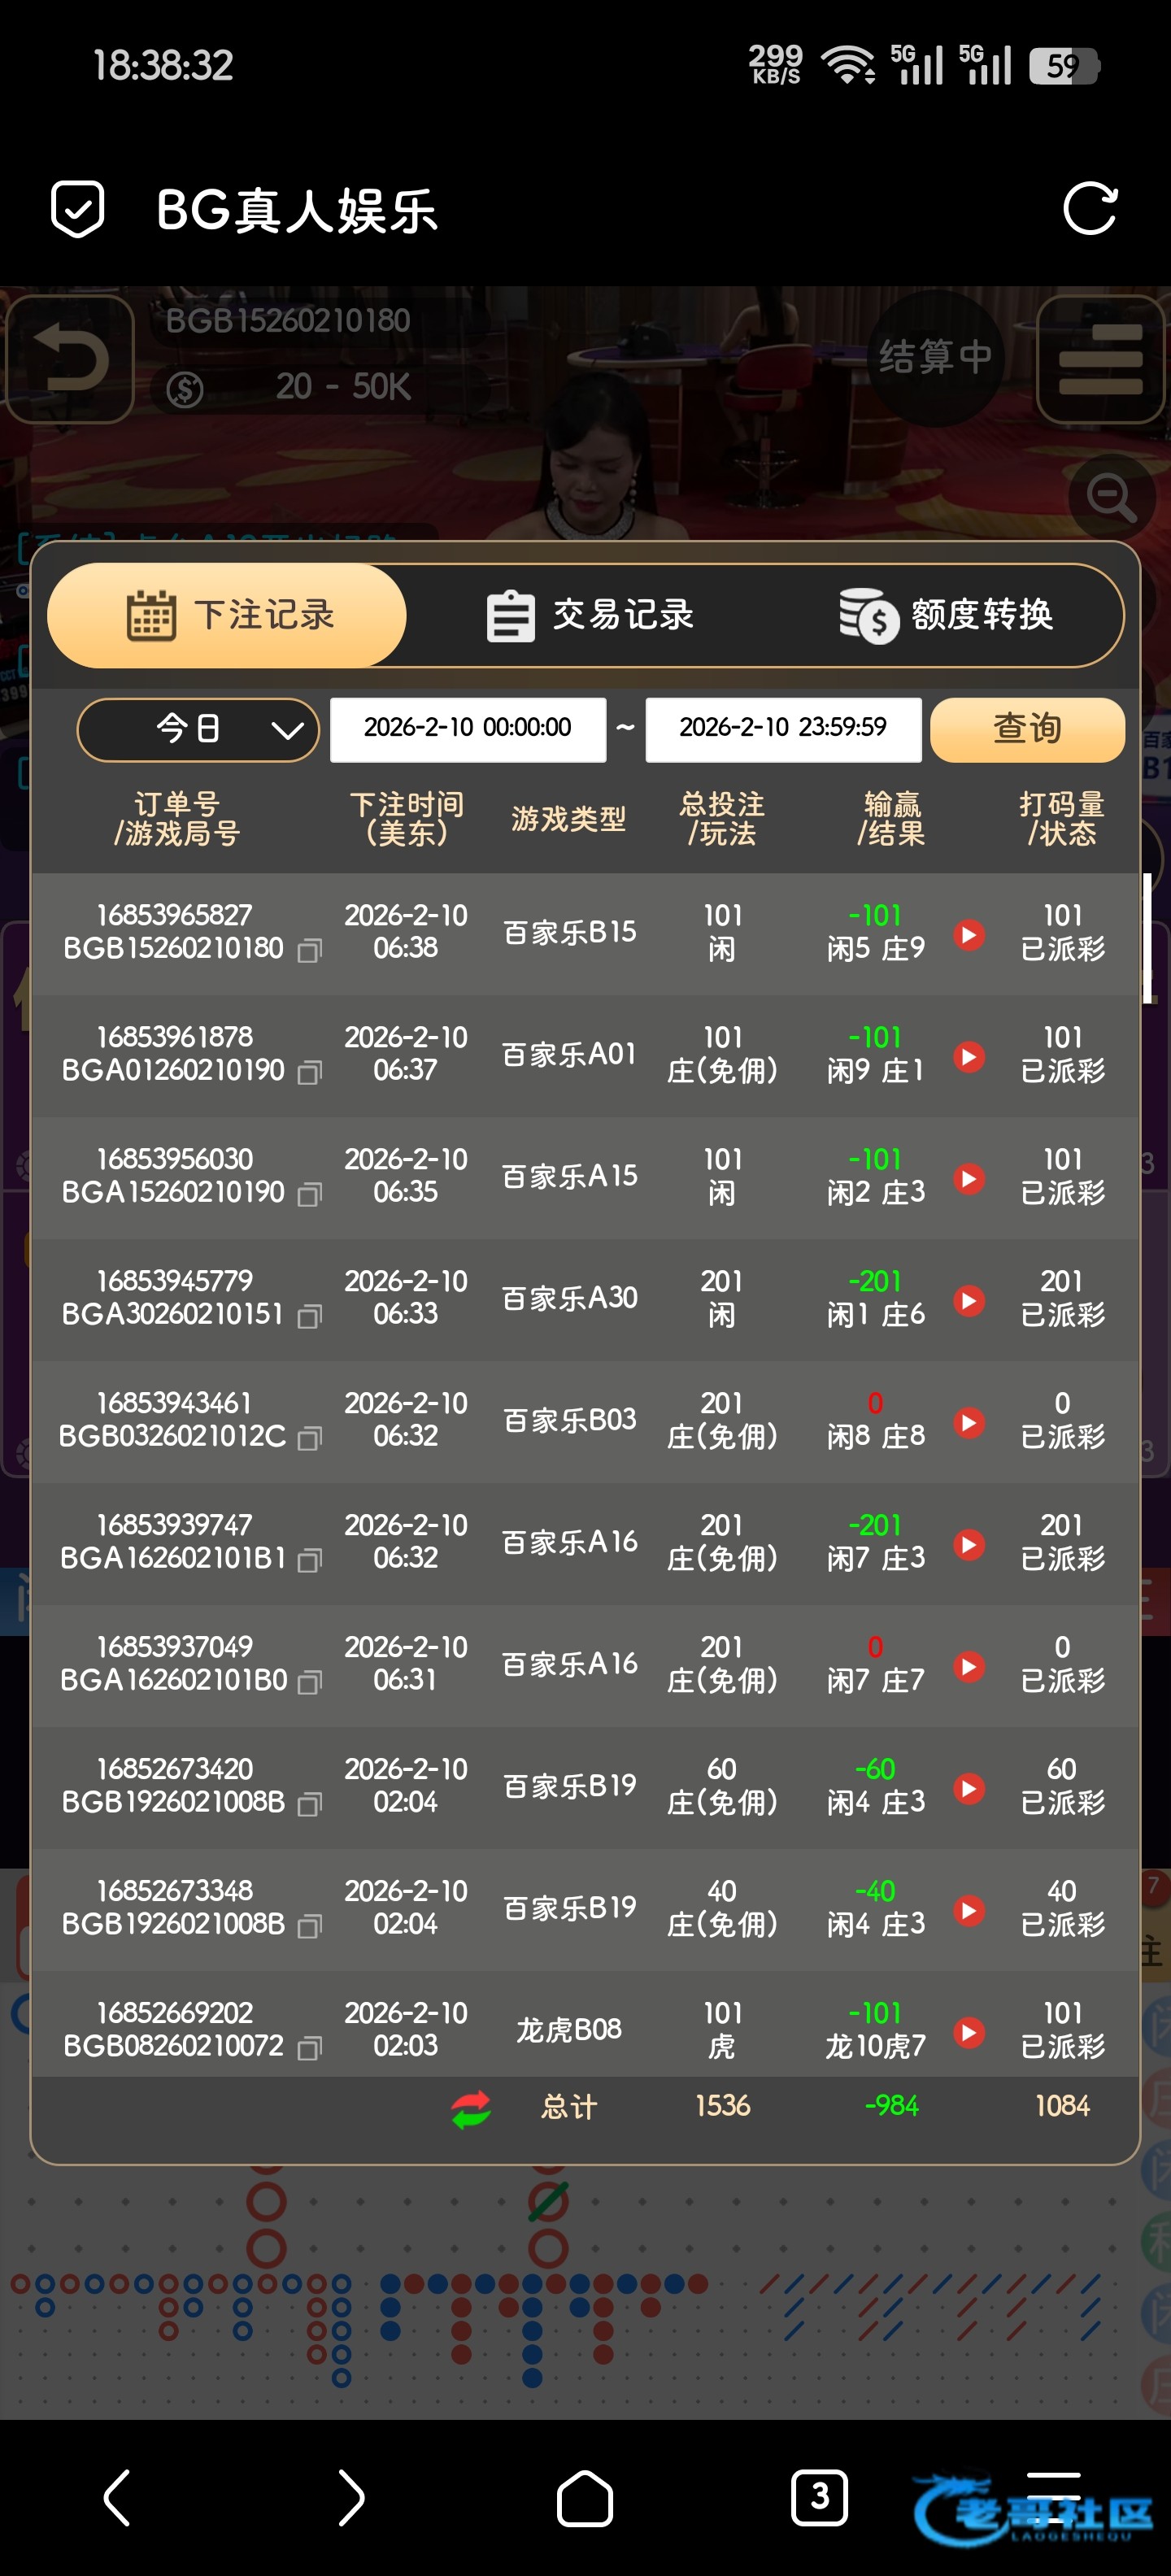Copy round number BGA30260210151
The width and height of the screenshot is (1171, 2576).
click(310, 1316)
